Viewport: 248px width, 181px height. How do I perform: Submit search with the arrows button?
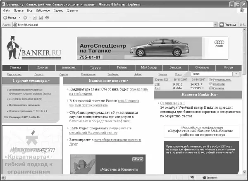point(236,74)
